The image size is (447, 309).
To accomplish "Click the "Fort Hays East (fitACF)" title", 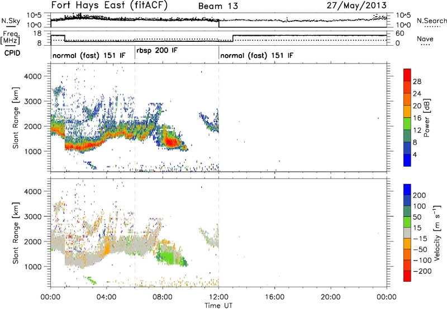I will pyautogui.click(x=109, y=5).
